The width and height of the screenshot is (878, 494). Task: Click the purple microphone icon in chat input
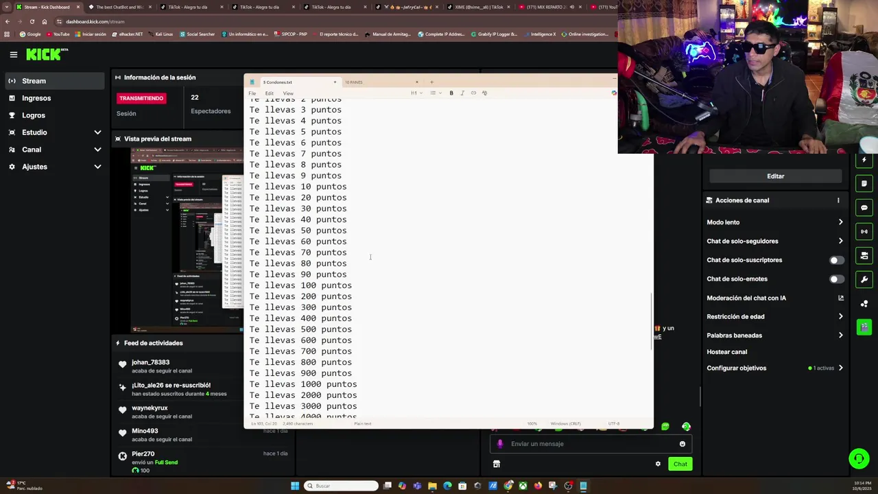(499, 444)
